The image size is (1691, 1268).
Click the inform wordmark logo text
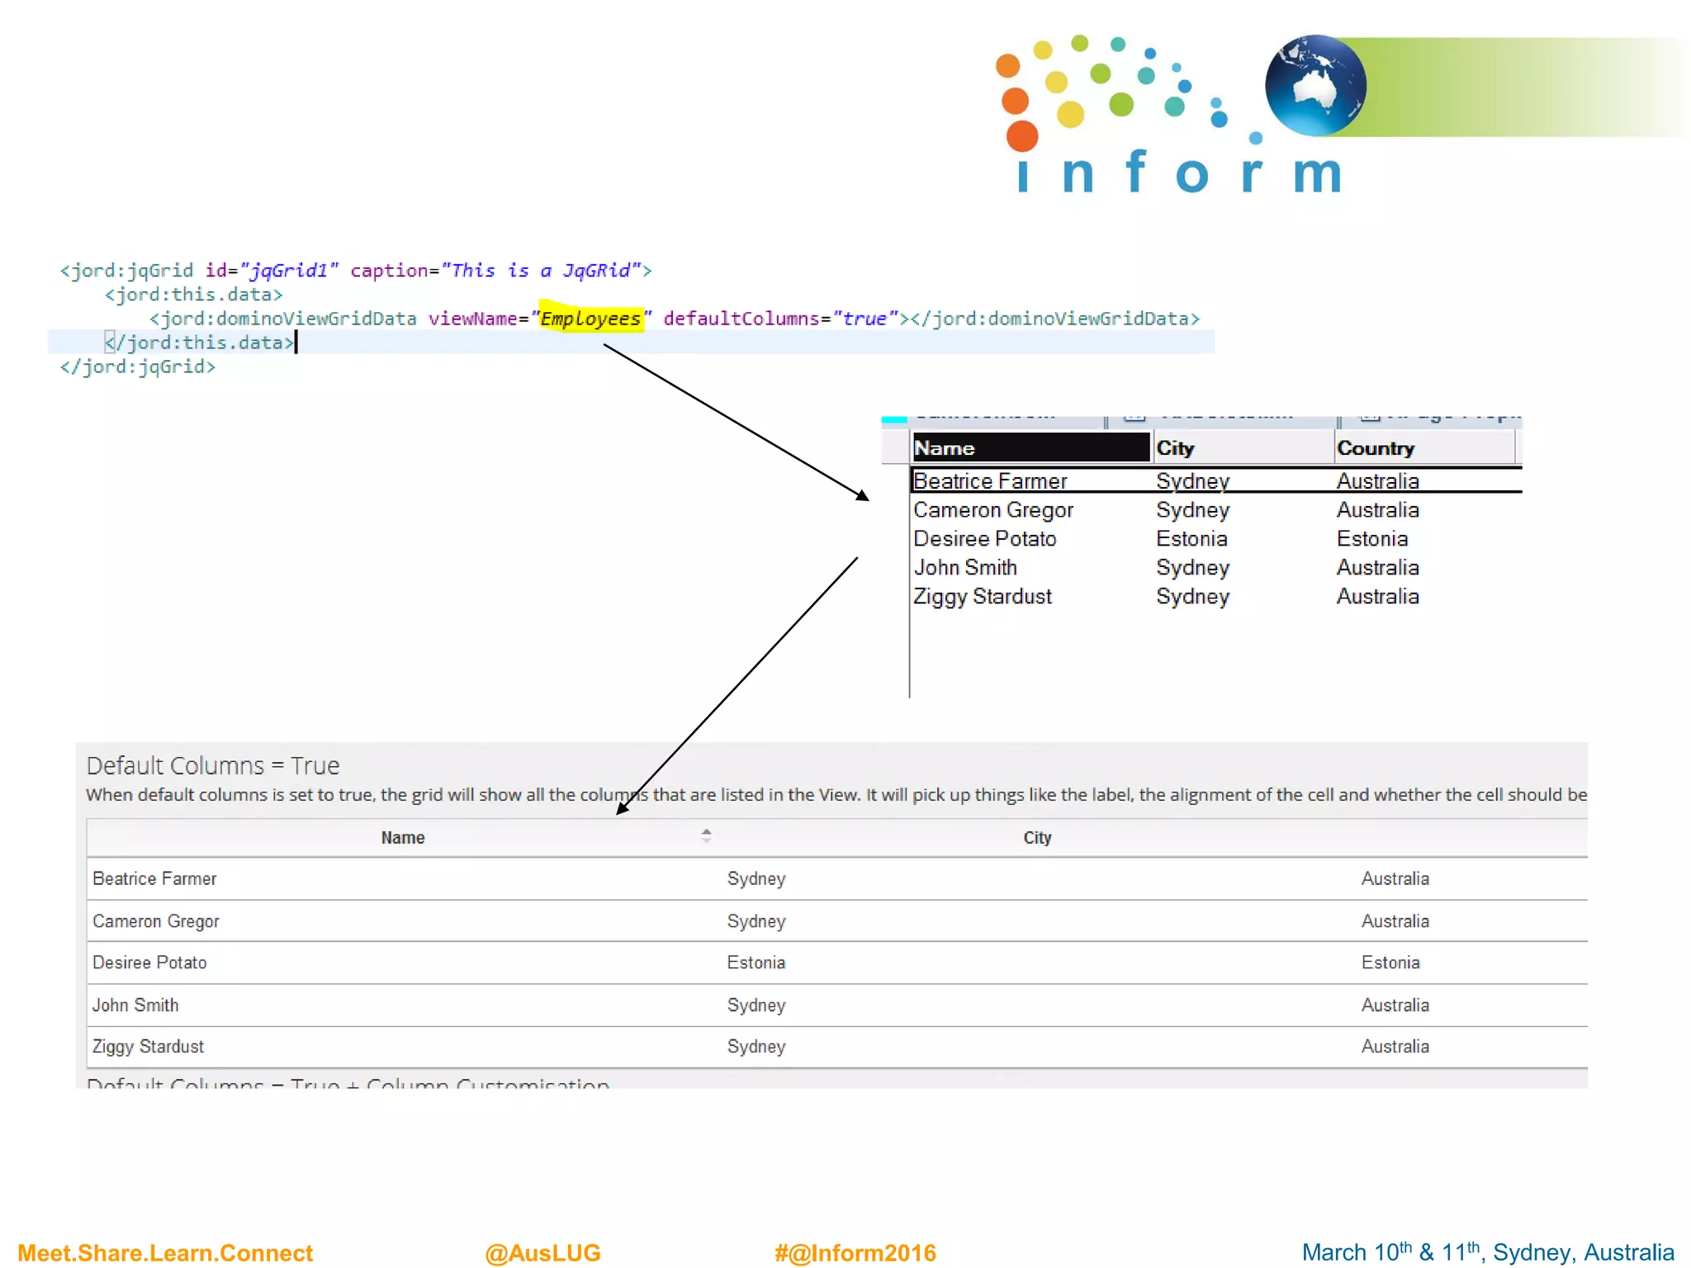(x=1178, y=173)
